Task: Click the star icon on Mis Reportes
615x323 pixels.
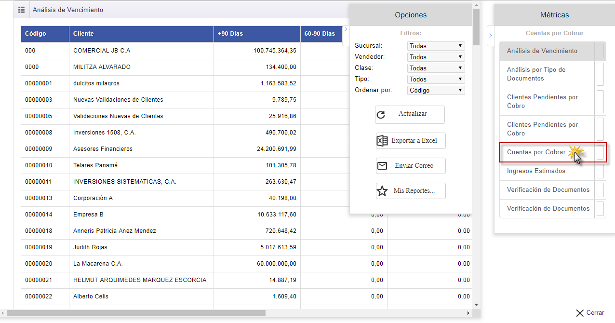Action: pyautogui.click(x=382, y=191)
